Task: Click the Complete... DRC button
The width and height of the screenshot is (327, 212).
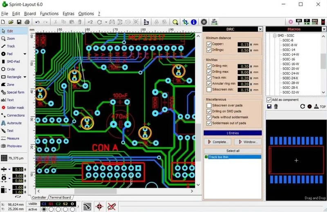Action: pyautogui.click(x=218, y=142)
